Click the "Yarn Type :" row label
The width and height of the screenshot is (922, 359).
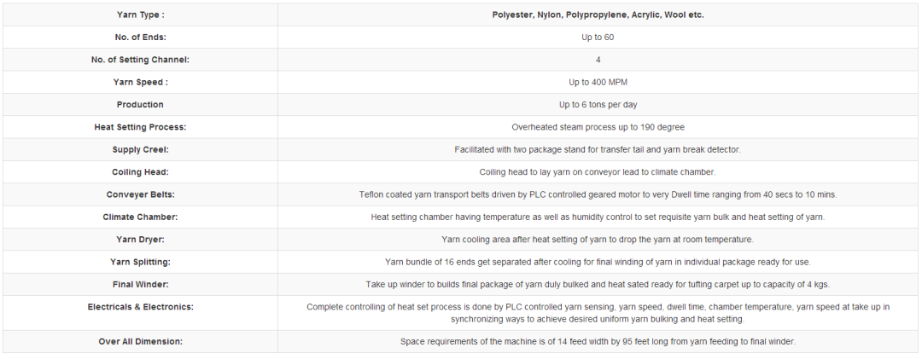click(140, 15)
